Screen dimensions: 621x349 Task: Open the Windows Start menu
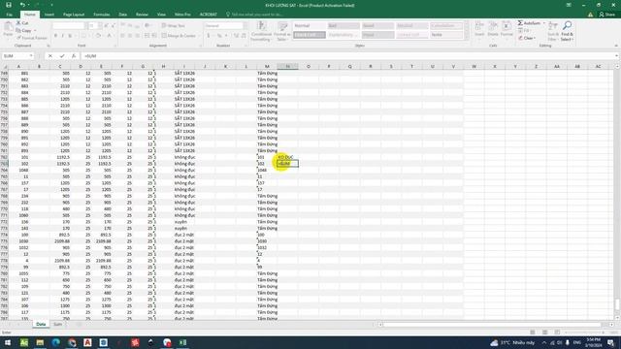click(8, 342)
